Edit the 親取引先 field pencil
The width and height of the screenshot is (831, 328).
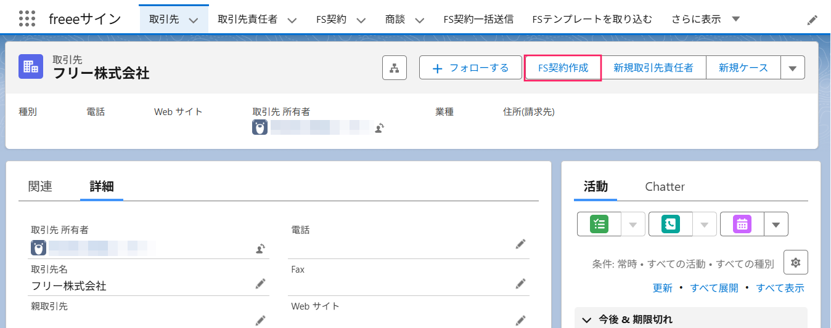pyautogui.click(x=261, y=321)
